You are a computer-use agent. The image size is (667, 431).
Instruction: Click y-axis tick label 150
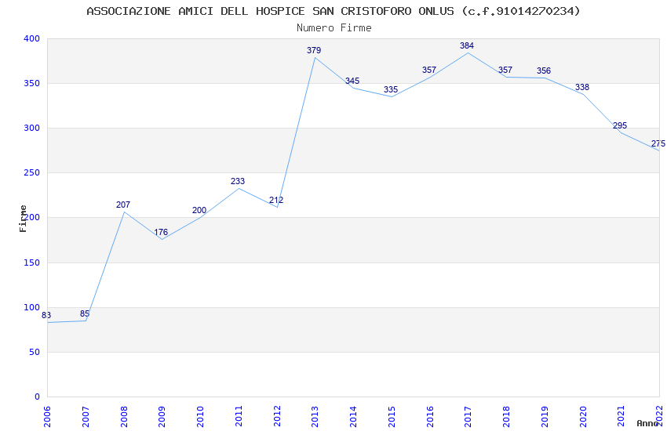(31, 263)
